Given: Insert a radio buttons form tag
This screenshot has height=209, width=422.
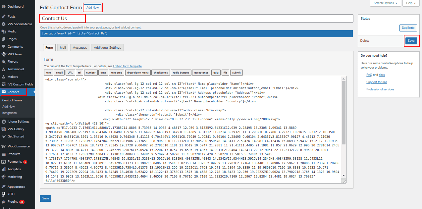Looking at the screenshot, I should pos(181,73).
